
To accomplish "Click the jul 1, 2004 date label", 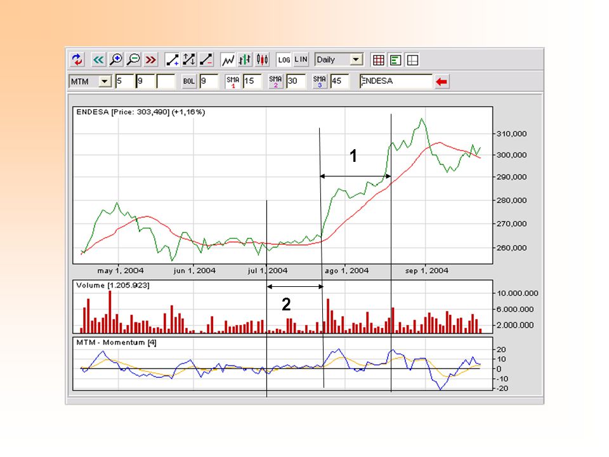I will point(268,271).
